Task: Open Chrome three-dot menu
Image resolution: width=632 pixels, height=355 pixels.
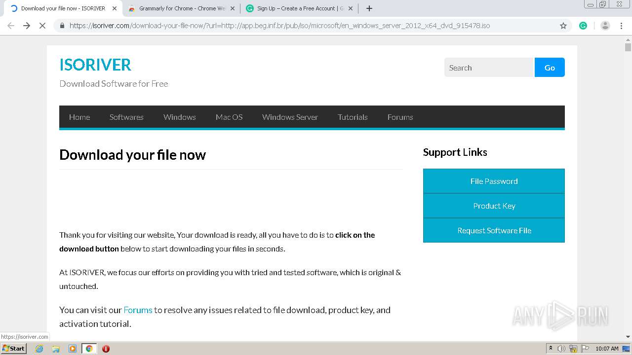Action: [x=622, y=26]
